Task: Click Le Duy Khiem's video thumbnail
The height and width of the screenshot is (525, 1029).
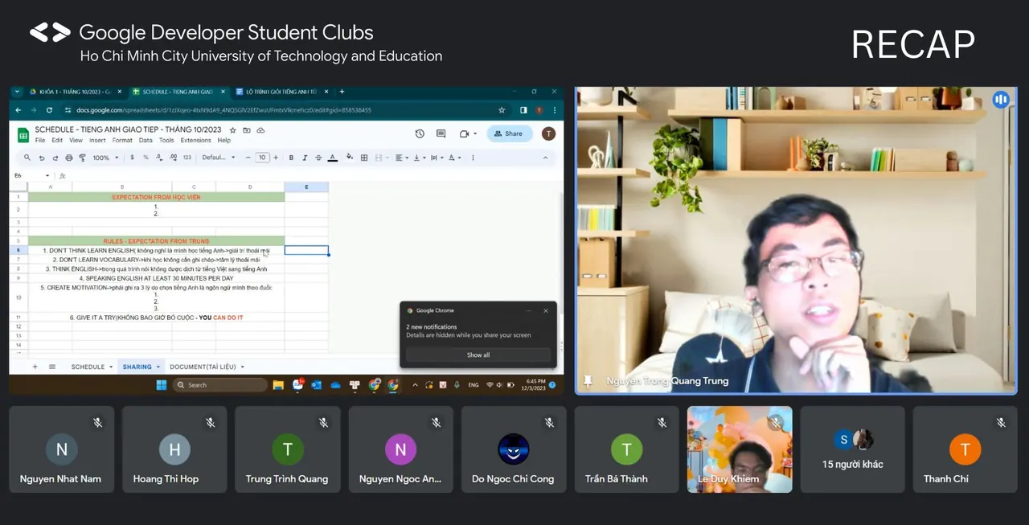Action: point(740,449)
